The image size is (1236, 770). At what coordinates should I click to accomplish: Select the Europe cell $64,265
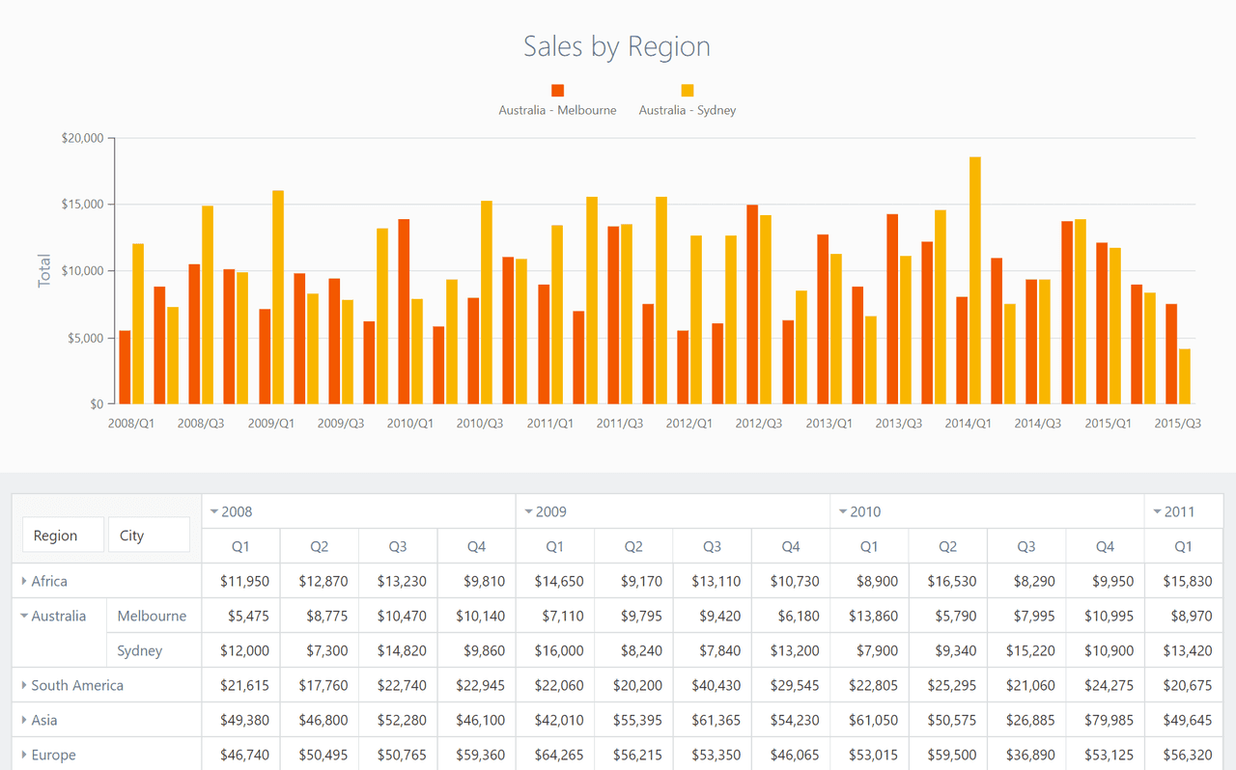555,755
